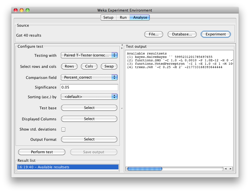Click the File... source button

pyautogui.click(x=153, y=34)
